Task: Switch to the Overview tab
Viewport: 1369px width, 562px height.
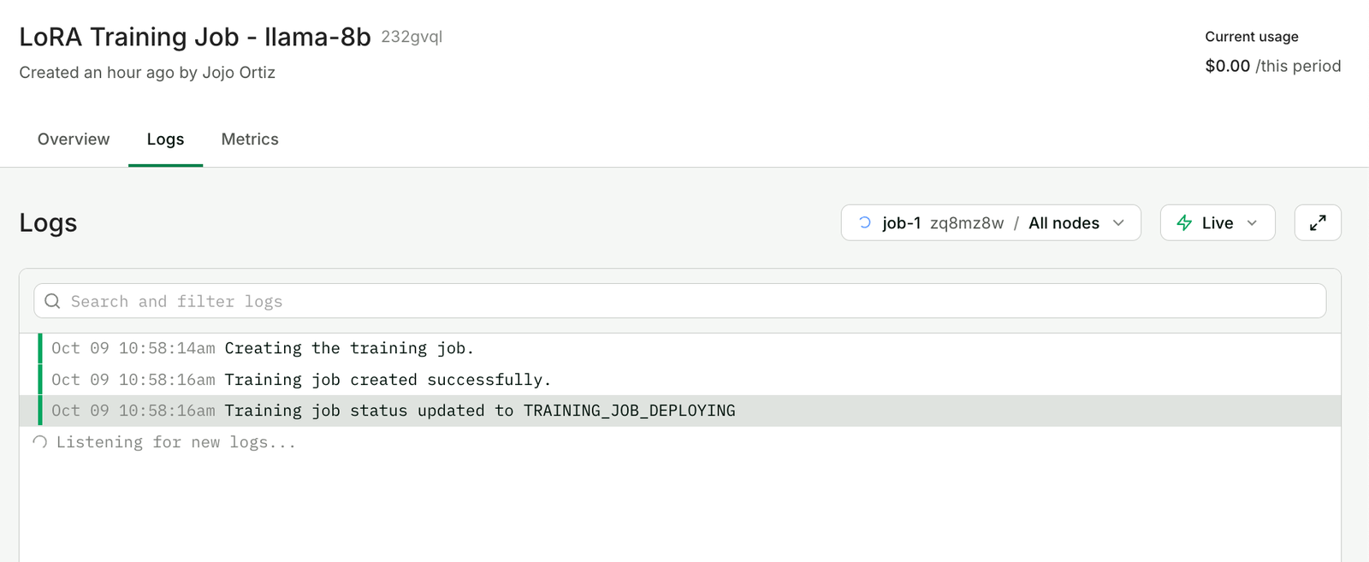Action: click(74, 139)
